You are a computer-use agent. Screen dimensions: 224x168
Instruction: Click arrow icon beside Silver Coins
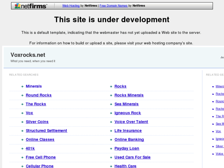22,122
